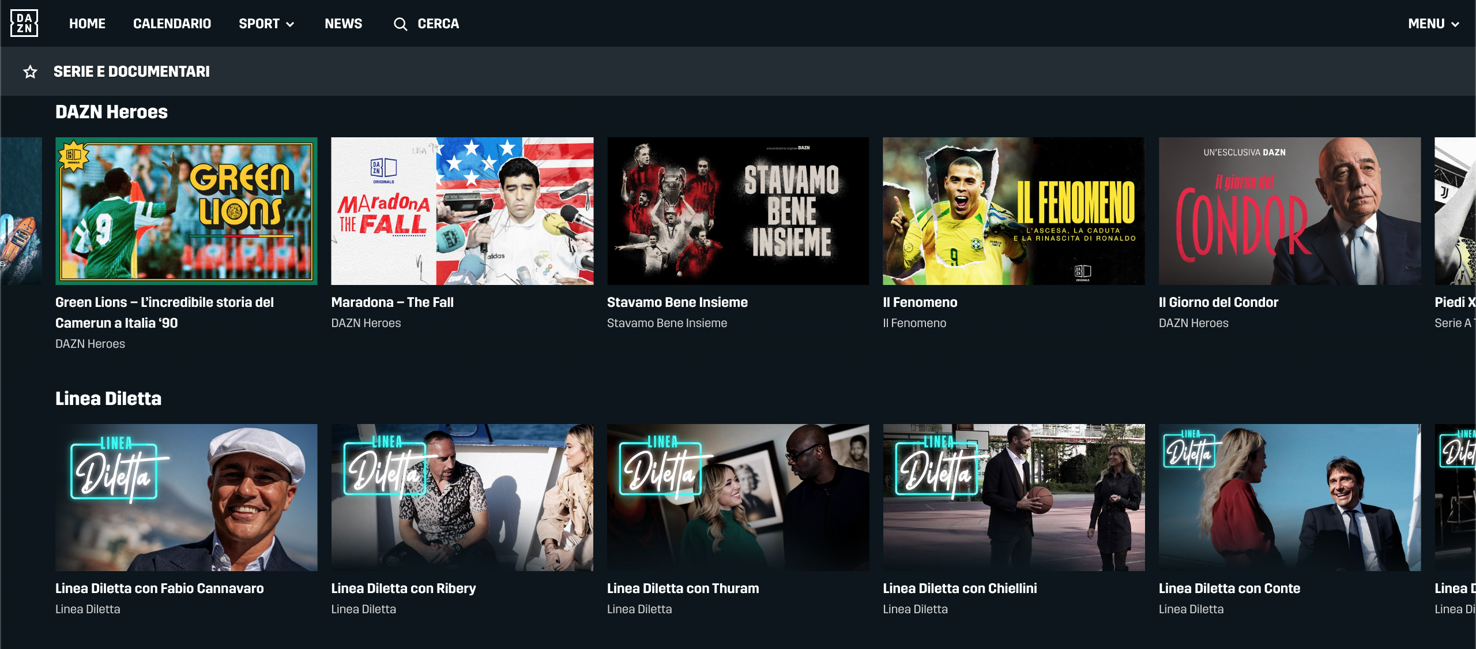The height and width of the screenshot is (649, 1476).
Task: Click the Il Fenomeno title link
Action: point(920,302)
